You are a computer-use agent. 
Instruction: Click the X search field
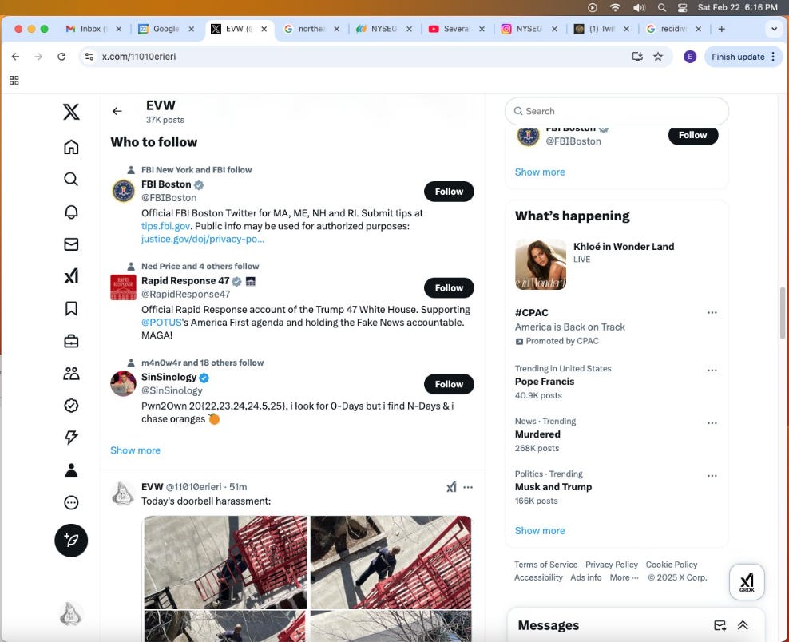(617, 111)
